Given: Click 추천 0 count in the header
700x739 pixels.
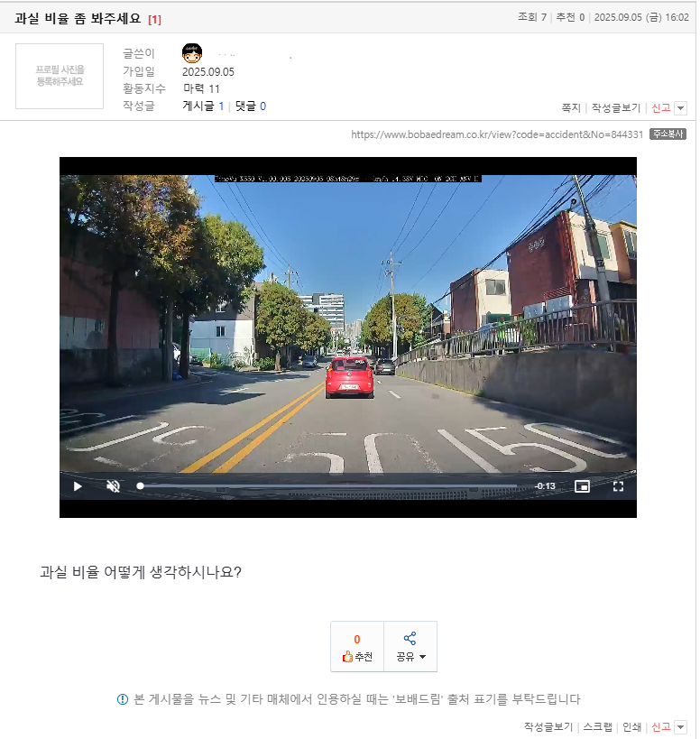Looking at the screenshot, I should [x=570, y=17].
